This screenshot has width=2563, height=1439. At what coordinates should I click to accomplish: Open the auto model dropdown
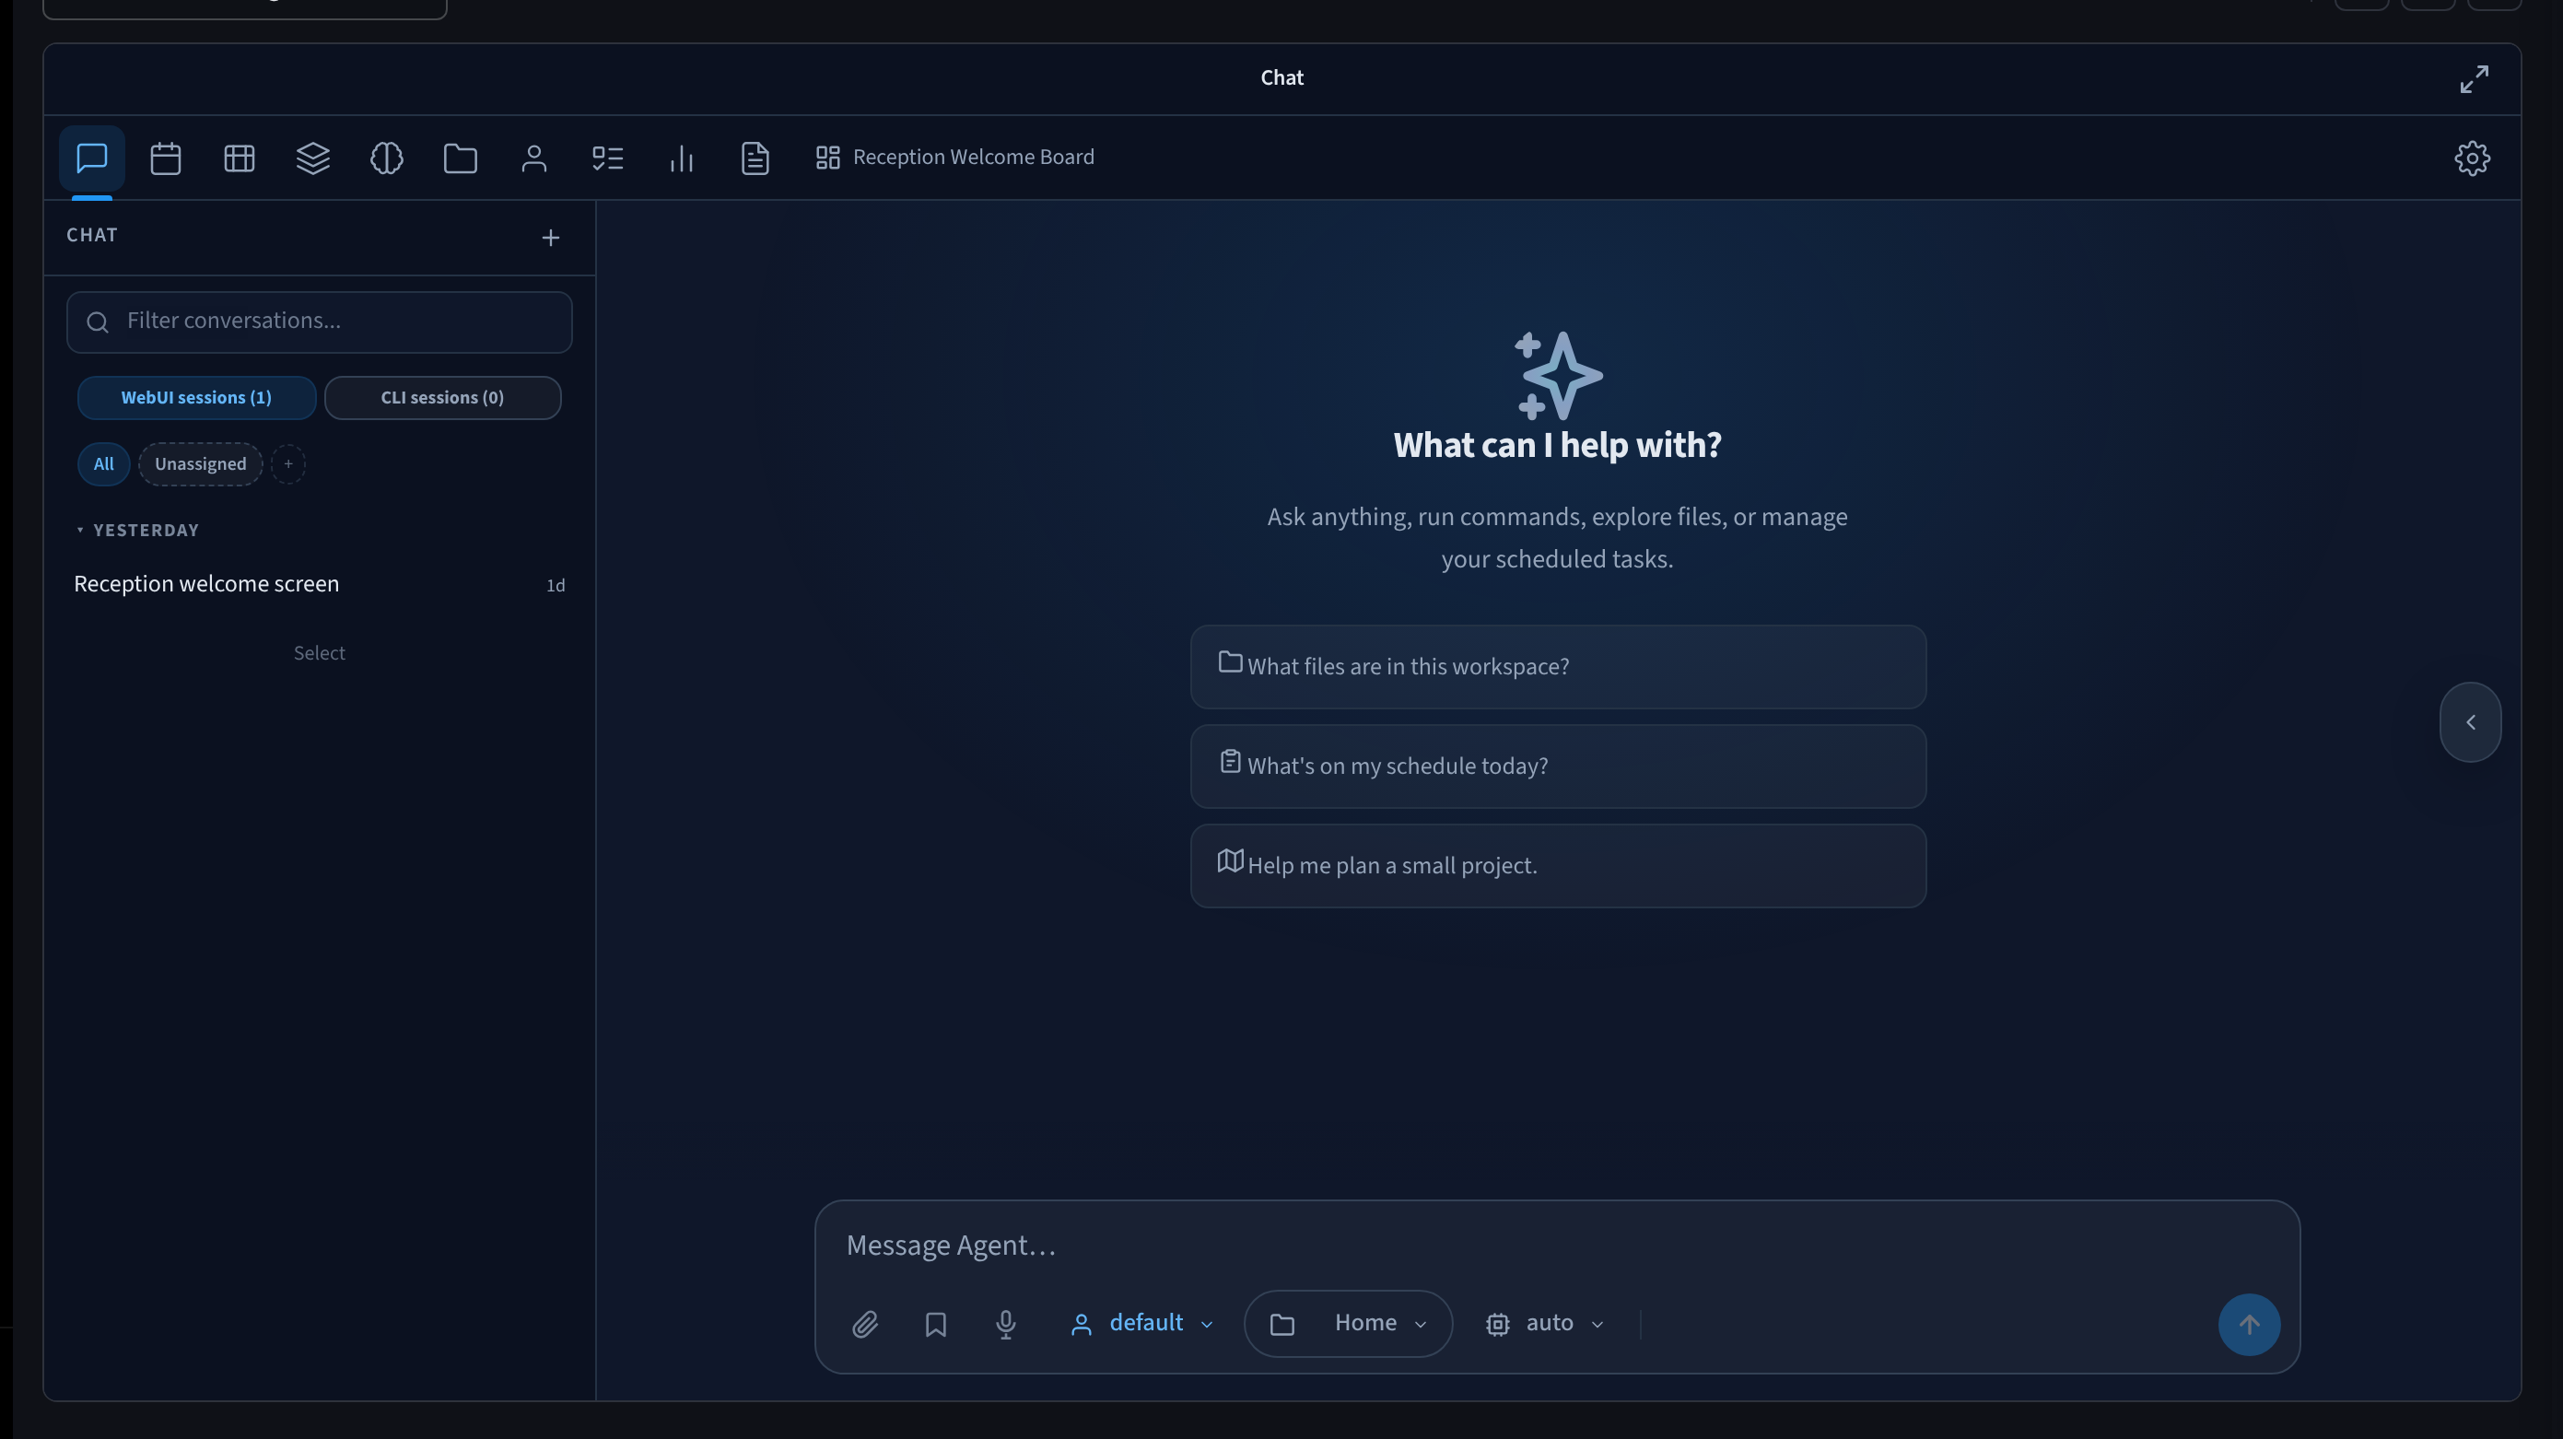1544,1324
